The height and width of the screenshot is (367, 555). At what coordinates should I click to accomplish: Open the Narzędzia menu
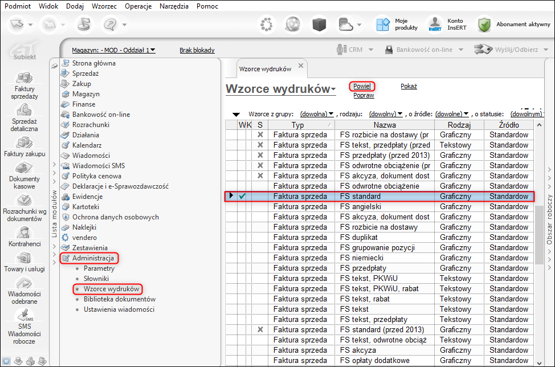pos(174,6)
